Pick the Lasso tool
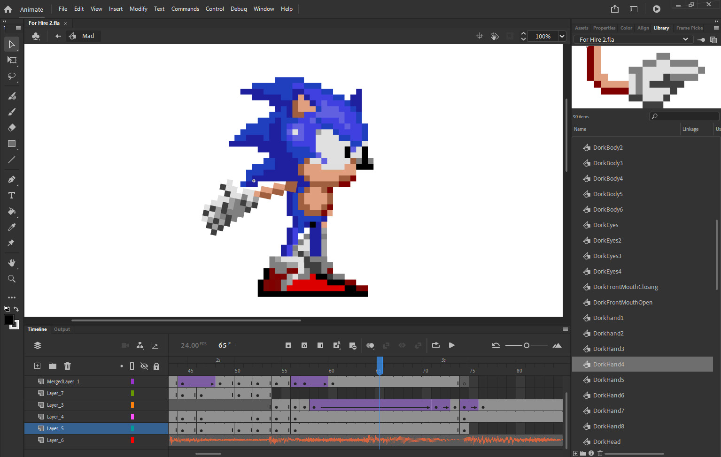The image size is (721, 457). tap(12, 76)
